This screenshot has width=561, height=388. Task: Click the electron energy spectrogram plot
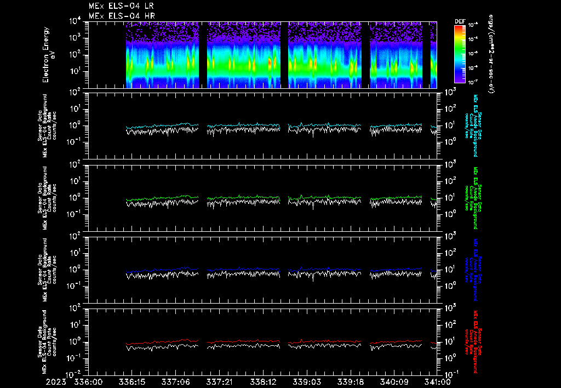pyautogui.click(x=262, y=55)
